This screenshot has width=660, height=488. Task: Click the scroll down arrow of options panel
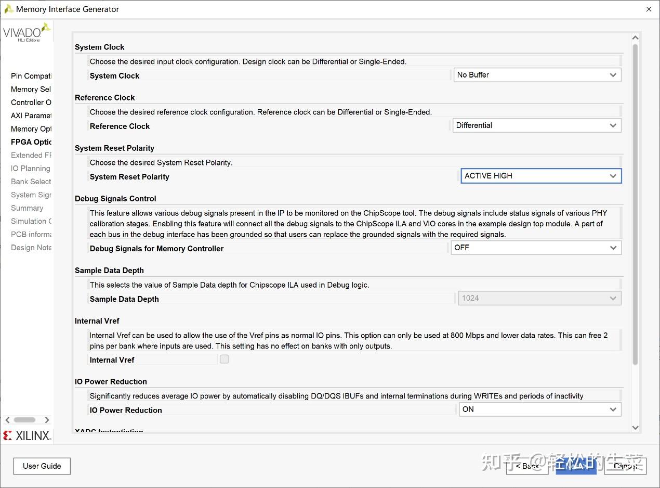[635, 428]
